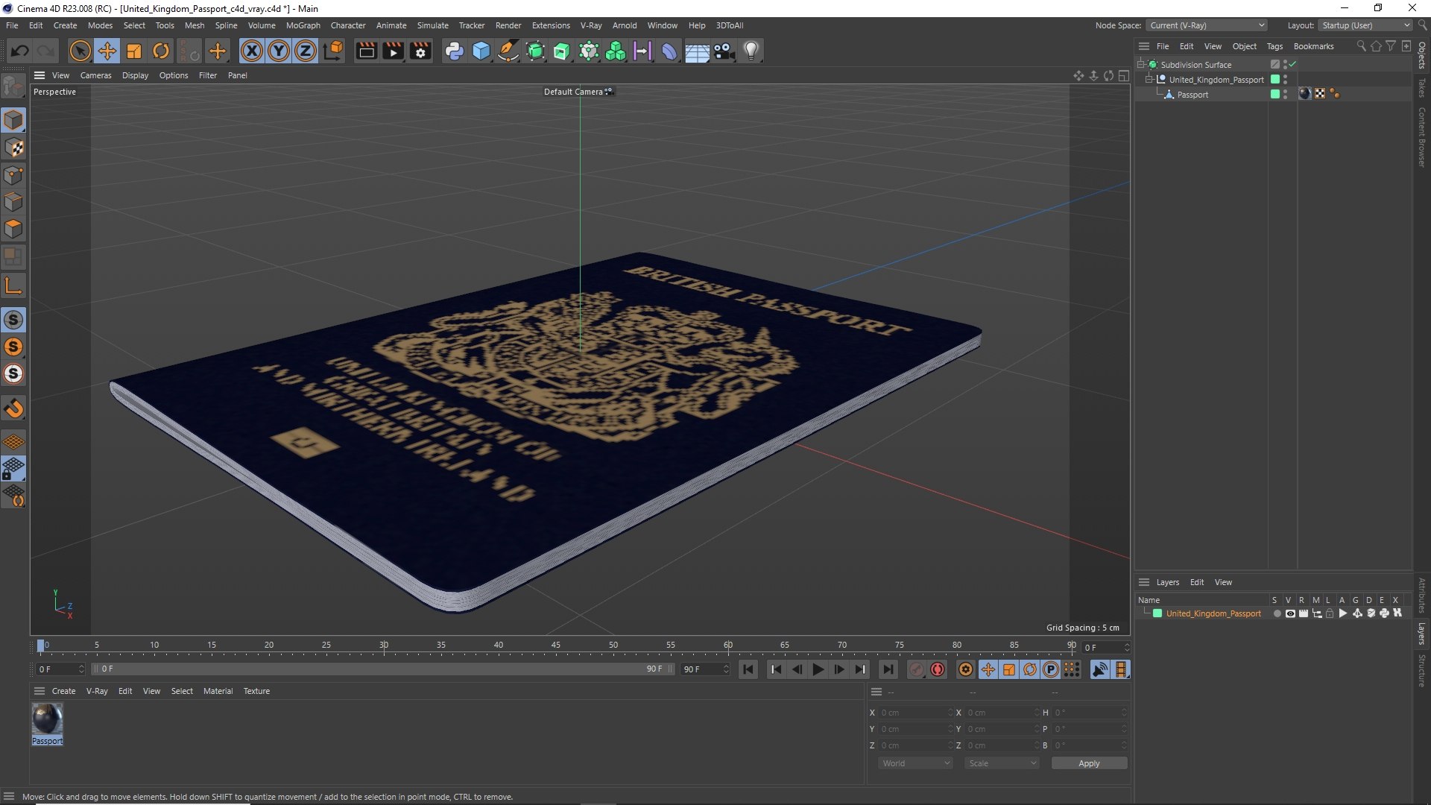Play animation forward
This screenshot has width=1431, height=805.
(x=818, y=669)
